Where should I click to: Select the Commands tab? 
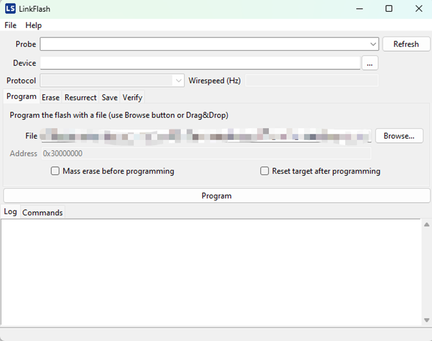click(43, 213)
